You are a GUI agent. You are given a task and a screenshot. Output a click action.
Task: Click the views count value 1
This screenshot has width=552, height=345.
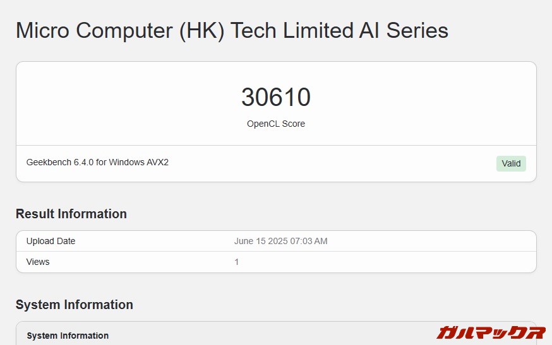[x=237, y=262]
